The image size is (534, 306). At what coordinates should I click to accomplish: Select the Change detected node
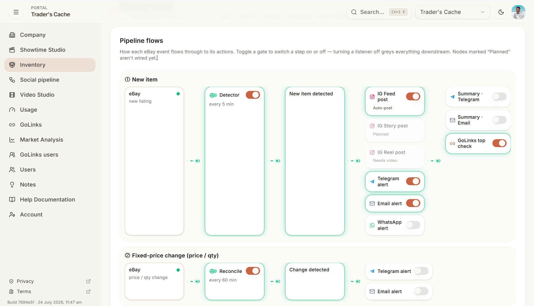pyautogui.click(x=315, y=281)
